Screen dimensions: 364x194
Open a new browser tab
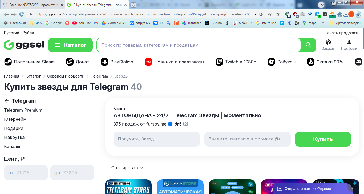click(134, 5)
